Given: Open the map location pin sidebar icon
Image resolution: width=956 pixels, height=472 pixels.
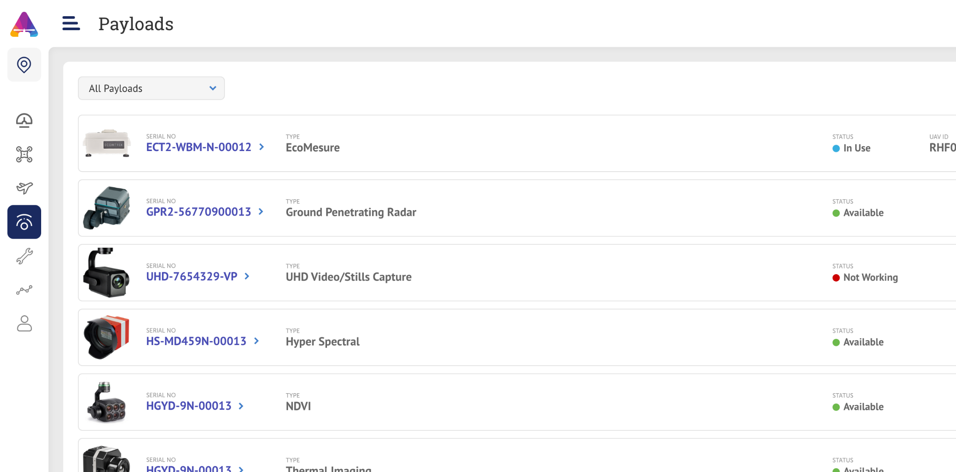Looking at the screenshot, I should [x=24, y=65].
